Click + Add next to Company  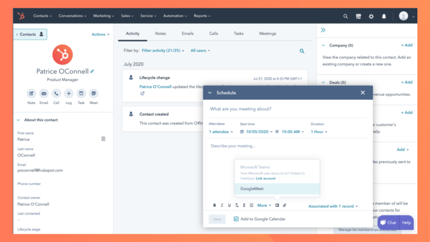(x=407, y=45)
